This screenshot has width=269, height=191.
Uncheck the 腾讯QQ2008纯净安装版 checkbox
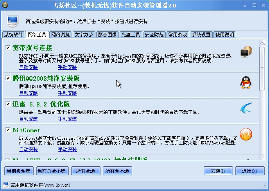coord(8,78)
